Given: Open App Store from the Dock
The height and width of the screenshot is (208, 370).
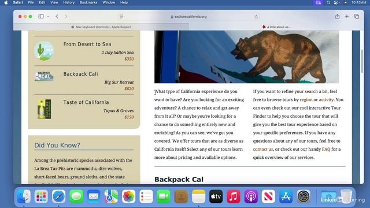Looking at the screenshot, I should [x=286, y=196].
